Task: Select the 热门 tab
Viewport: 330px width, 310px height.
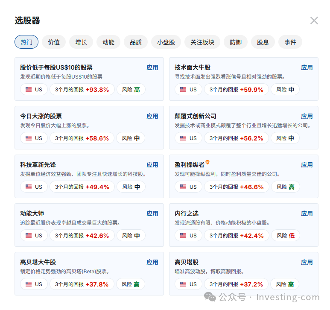Action: point(26,42)
